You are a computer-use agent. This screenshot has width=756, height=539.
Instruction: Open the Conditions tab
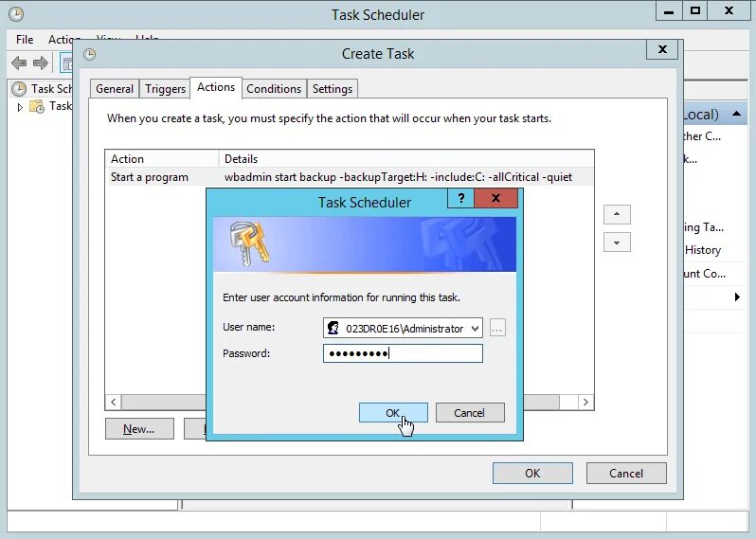pos(274,89)
